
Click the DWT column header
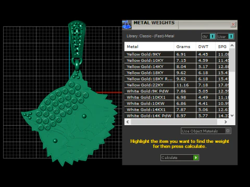pos(206,47)
